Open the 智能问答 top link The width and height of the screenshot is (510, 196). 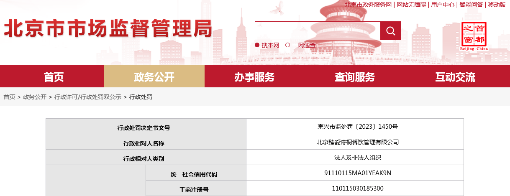(x=471, y=5)
